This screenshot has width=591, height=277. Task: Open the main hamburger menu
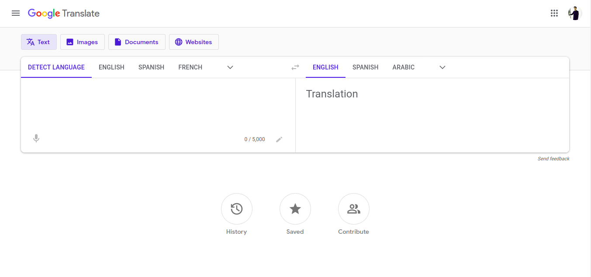click(16, 13)
